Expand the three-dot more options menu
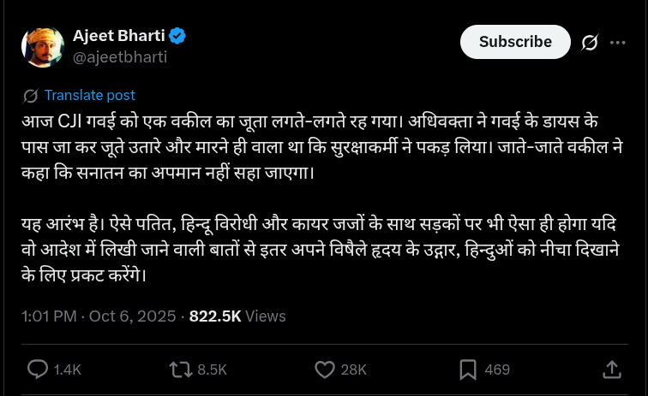Image resolution: width=648 pixels, height=396 pixels. (618, 42)
